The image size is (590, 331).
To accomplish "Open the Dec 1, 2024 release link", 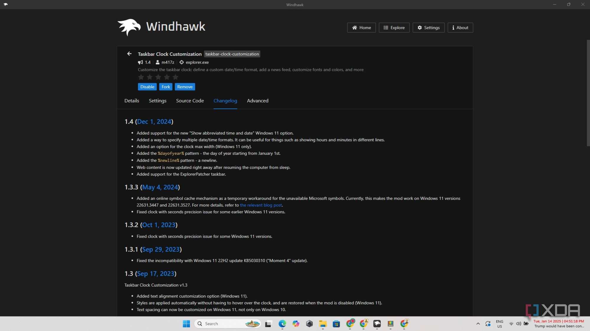I will (x=154, y=122).
